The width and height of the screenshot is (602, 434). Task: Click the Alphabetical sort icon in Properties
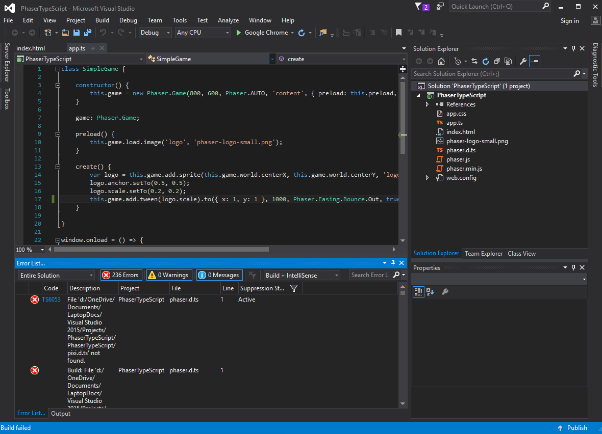430,292
